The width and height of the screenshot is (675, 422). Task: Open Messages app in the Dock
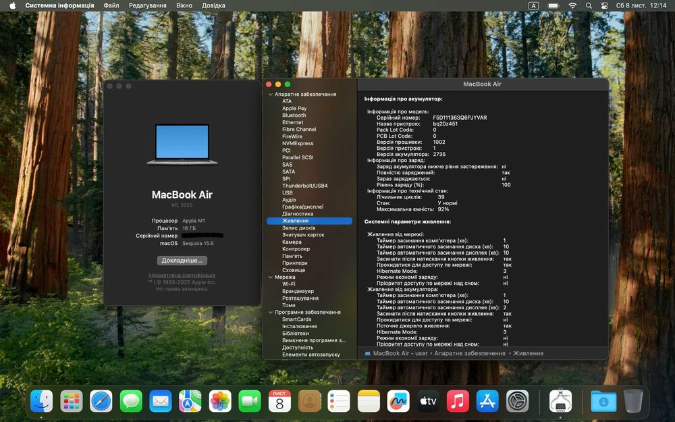pos(131,401)
